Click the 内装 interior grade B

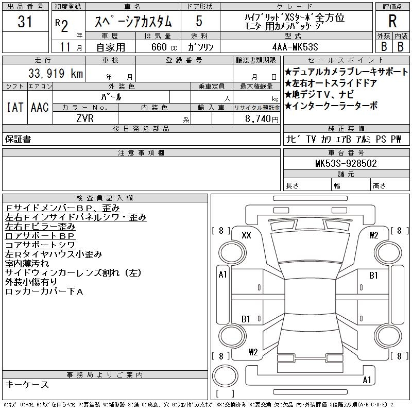pyautogui.click(x=401, y=46)
